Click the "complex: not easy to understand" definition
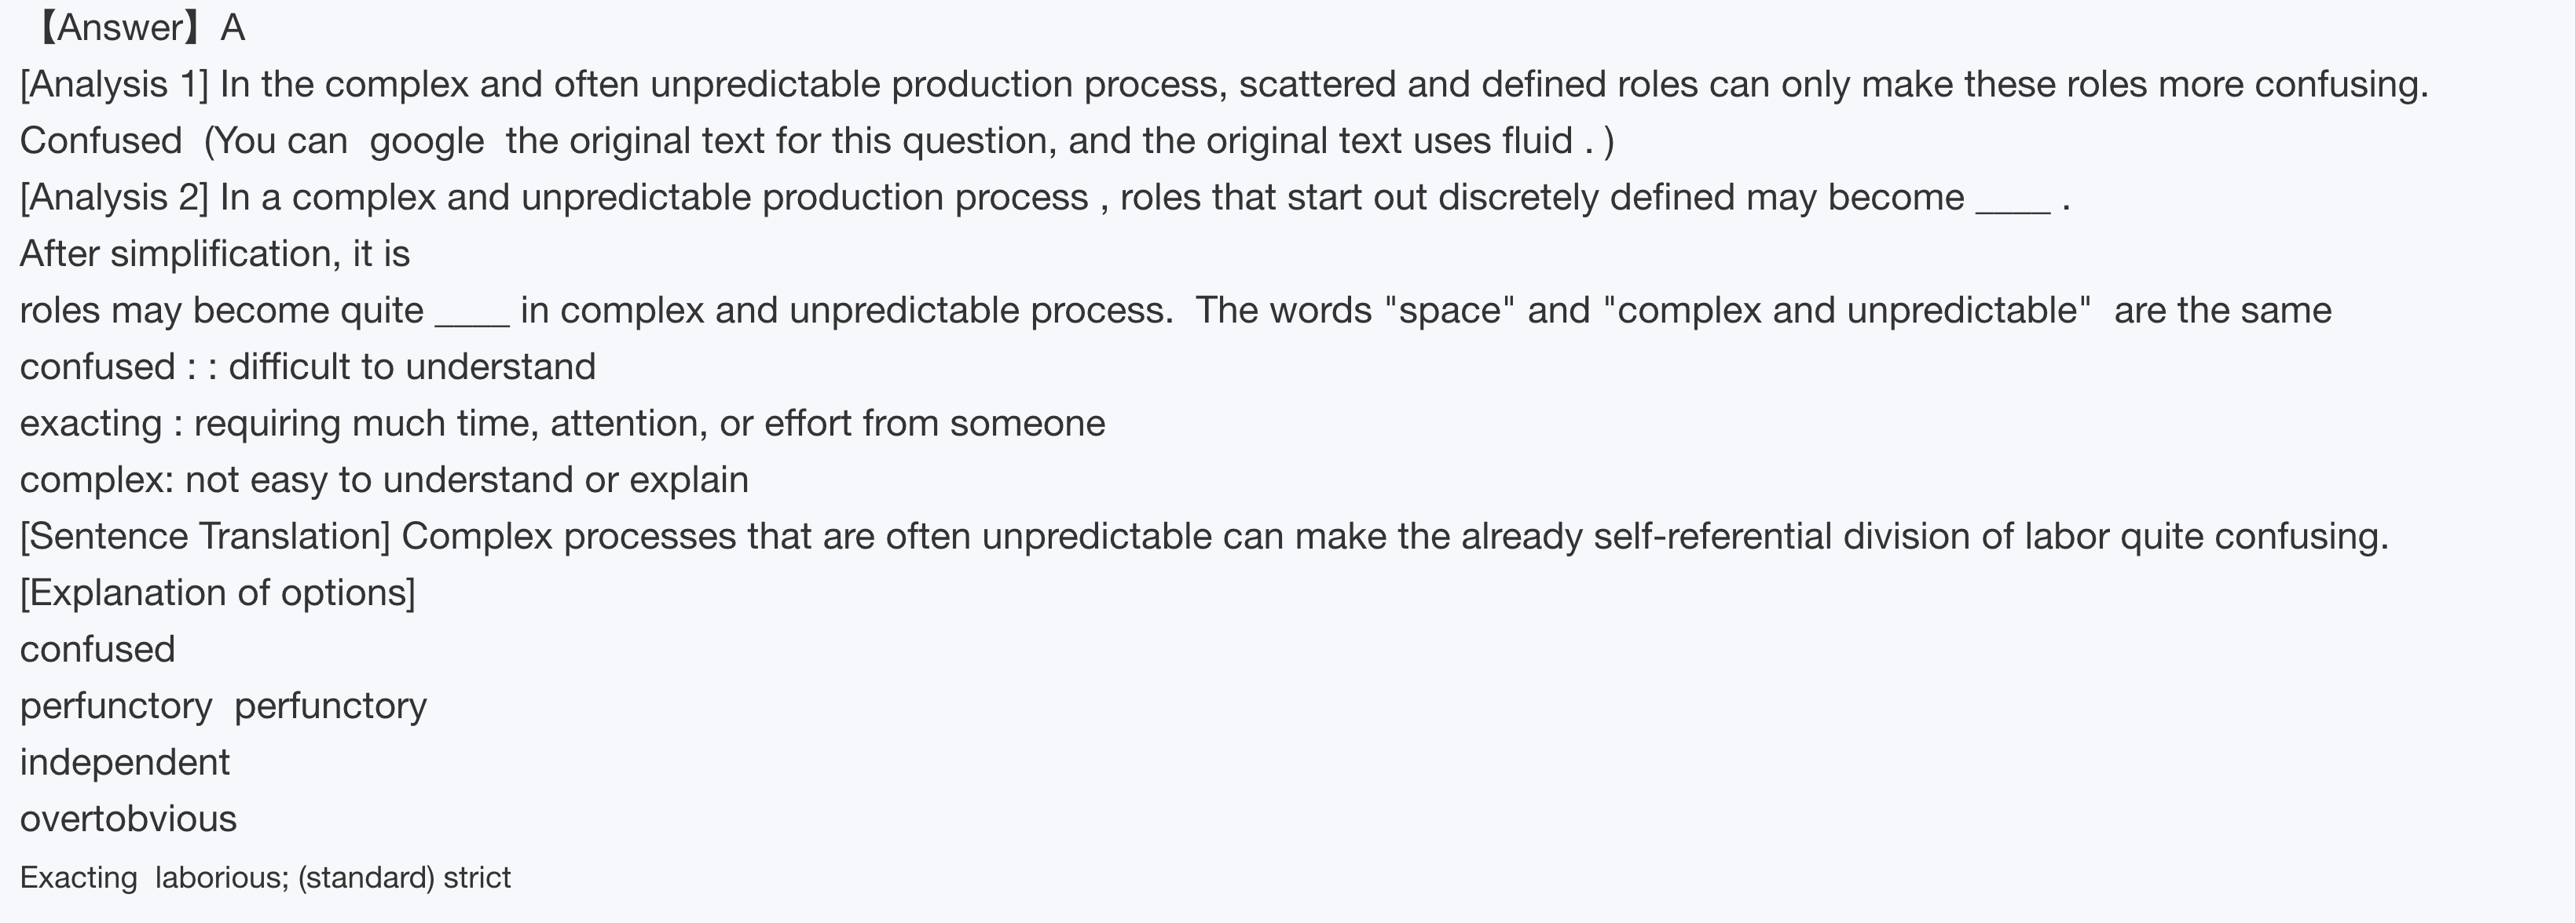 click(384, 480)
